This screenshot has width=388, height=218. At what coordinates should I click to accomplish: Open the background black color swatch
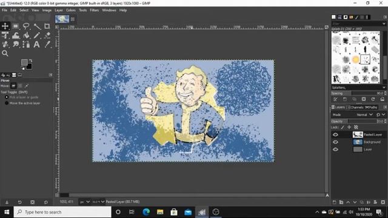coord(30,67)
